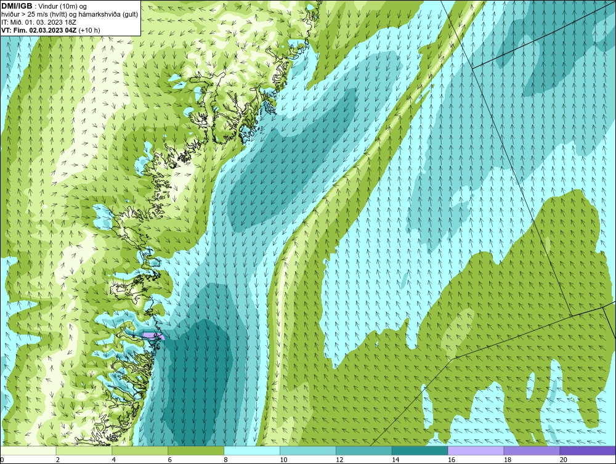Click the 2–4 m/s light yellow-green swatch

84,450
